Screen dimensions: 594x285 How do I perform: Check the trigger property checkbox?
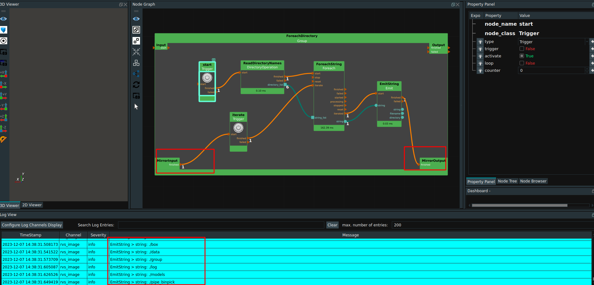tap(522, 49)
